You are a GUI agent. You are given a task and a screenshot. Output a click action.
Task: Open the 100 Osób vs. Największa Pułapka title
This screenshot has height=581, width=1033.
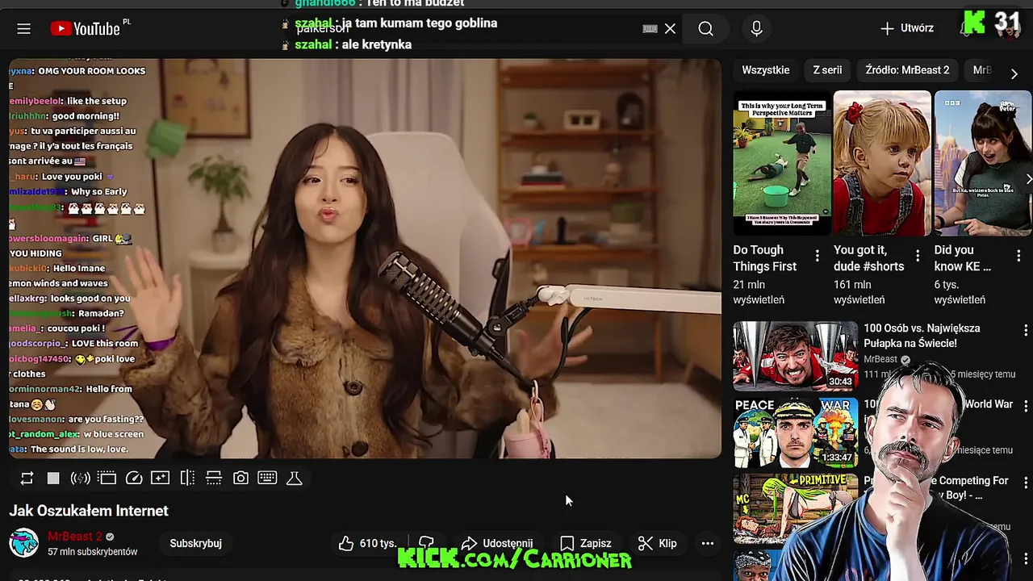[x=922, y=336]
